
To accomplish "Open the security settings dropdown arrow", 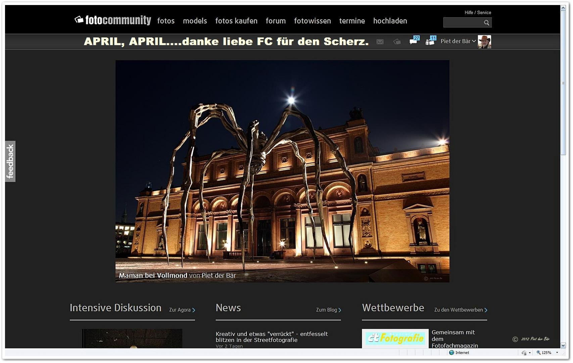I will point(530,353).
